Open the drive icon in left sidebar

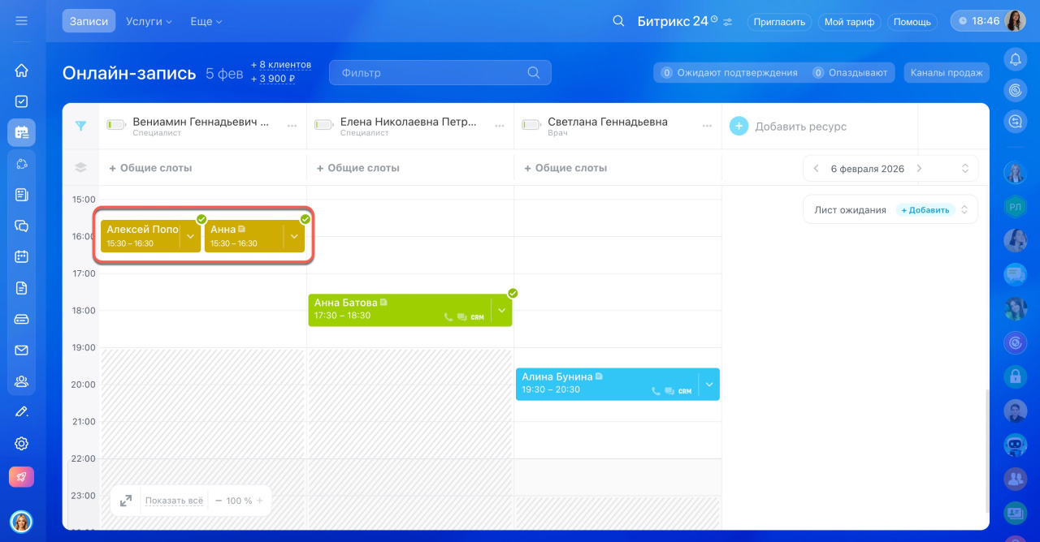pyautogui.click(x=22, y=319)
